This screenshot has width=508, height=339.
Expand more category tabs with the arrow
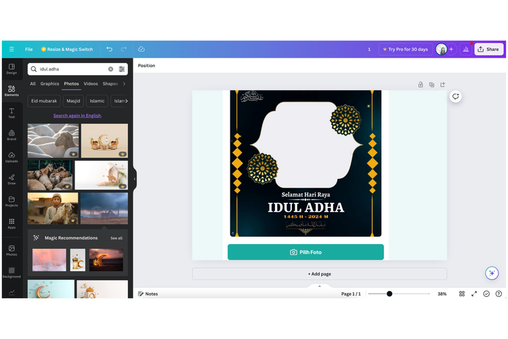[124, 84]
